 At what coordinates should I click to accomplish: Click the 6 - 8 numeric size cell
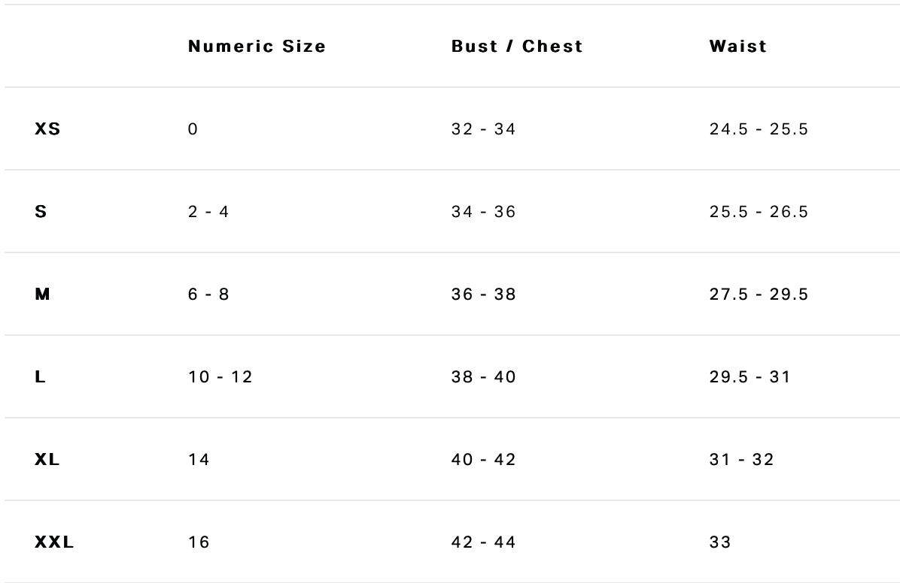[x=208, y=295]
